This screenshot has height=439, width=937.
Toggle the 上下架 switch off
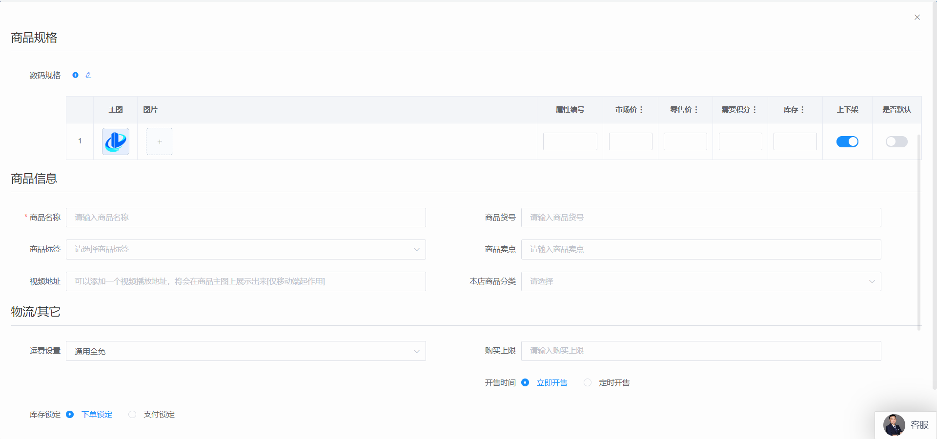pyautogui.click(x=847, y=141)
